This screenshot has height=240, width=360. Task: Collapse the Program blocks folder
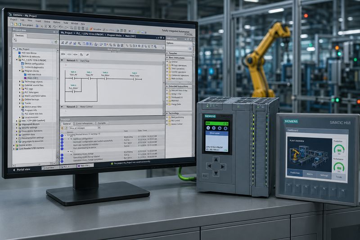20,71
